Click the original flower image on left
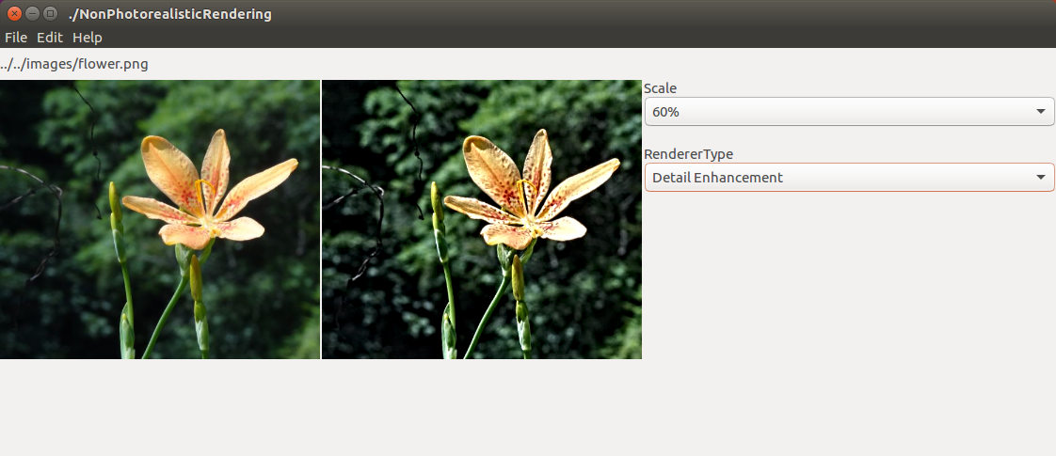This screenshot has width=1056, height=456. click(160, 219)
